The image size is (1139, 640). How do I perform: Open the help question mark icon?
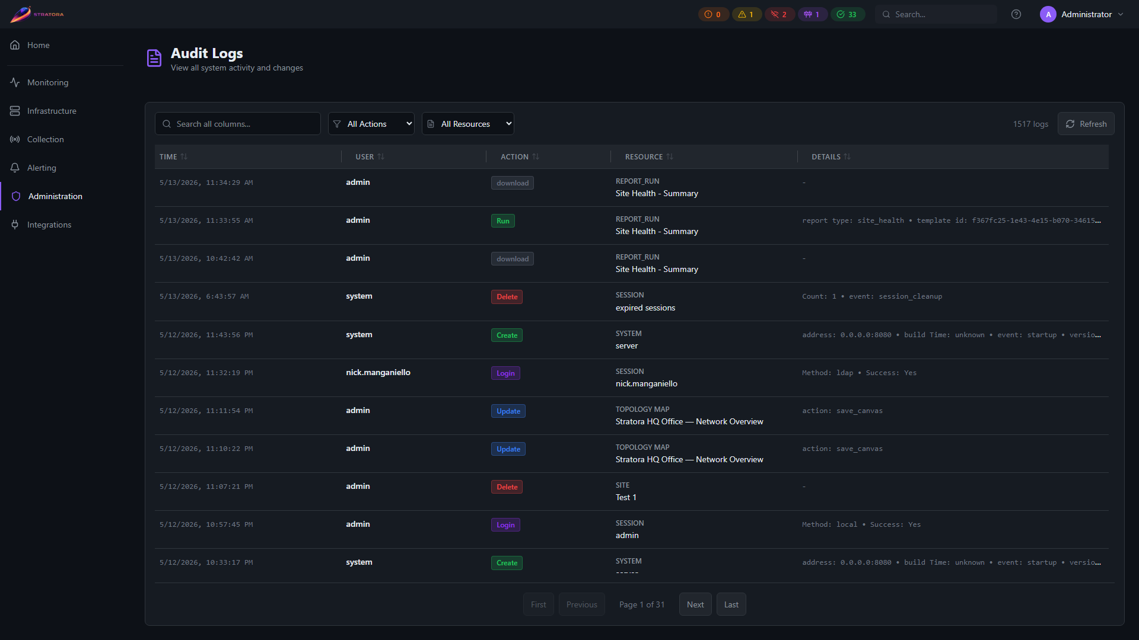tap(1016, 14)
